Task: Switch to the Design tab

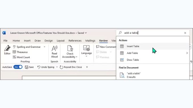Action: coord(49,41)
